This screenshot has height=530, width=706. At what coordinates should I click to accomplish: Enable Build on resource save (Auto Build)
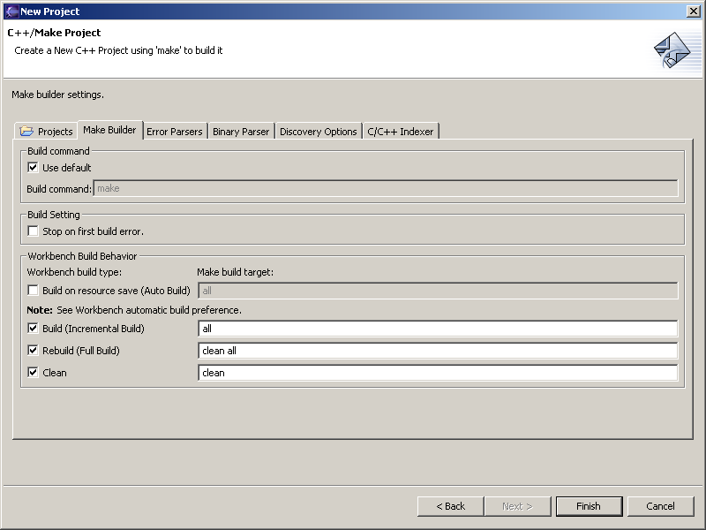point(34,291)
